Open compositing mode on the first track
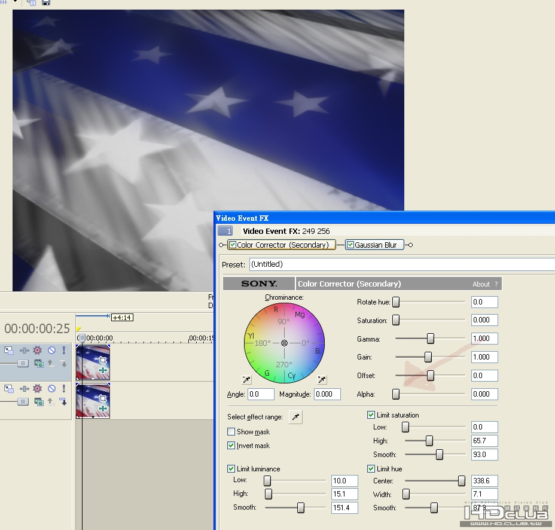Image resolution: width=555 pixels, height=530 pixels. pyautogui.click(x=39, y=363)
